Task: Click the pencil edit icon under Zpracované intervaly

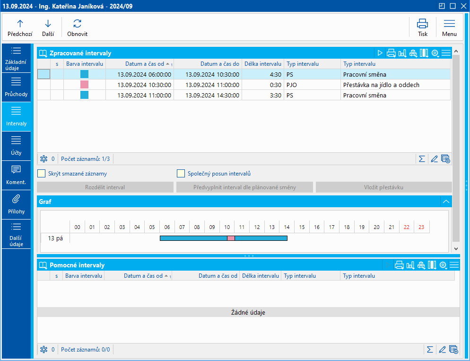Action: 434,159
